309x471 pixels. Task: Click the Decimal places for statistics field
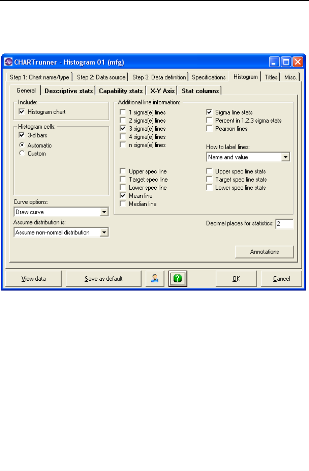284,223
